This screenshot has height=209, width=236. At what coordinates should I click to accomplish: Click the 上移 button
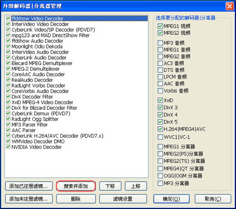coord(136,186)
